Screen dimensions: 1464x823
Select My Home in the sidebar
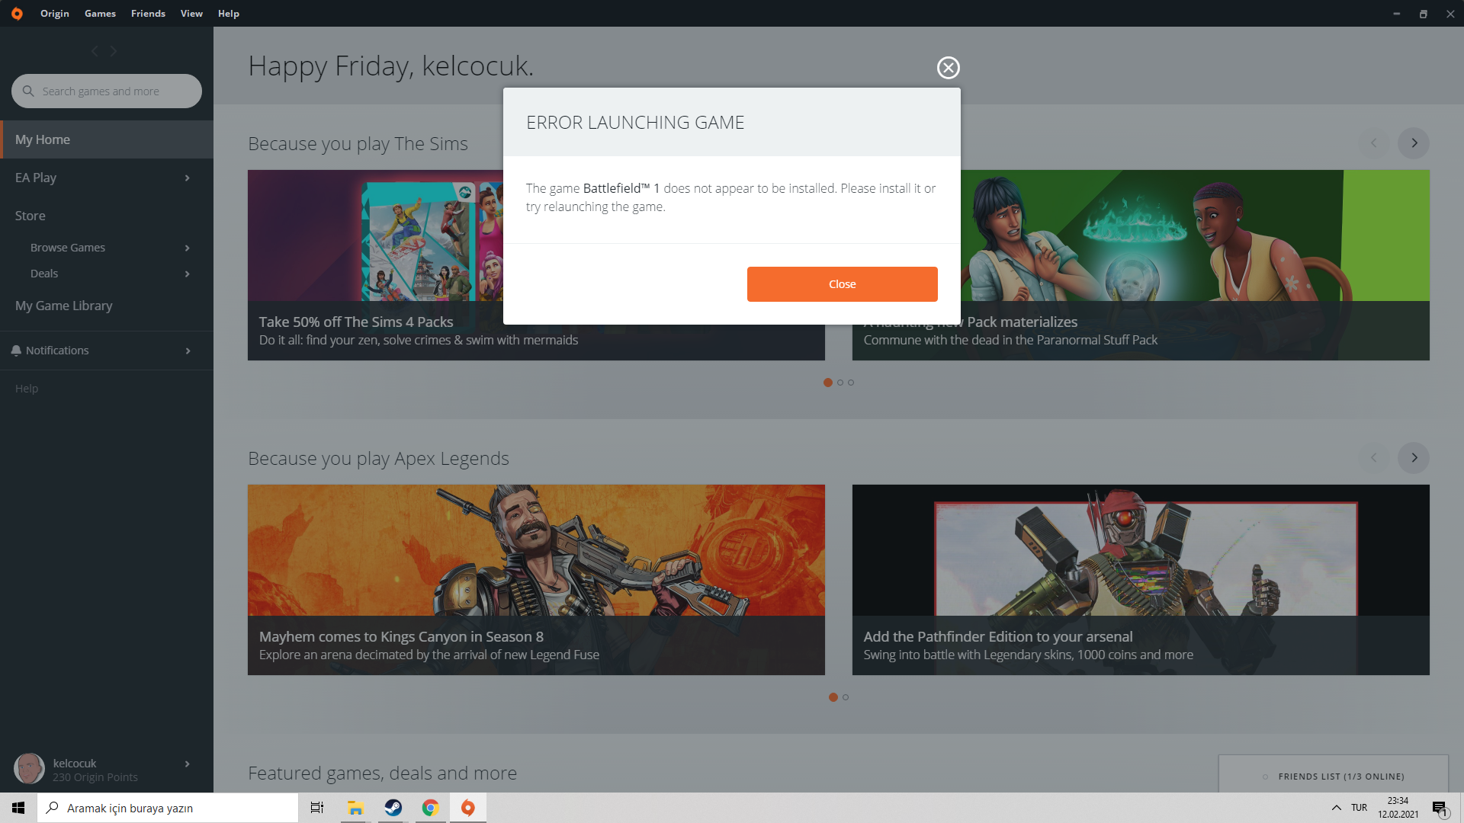(107, 140)
